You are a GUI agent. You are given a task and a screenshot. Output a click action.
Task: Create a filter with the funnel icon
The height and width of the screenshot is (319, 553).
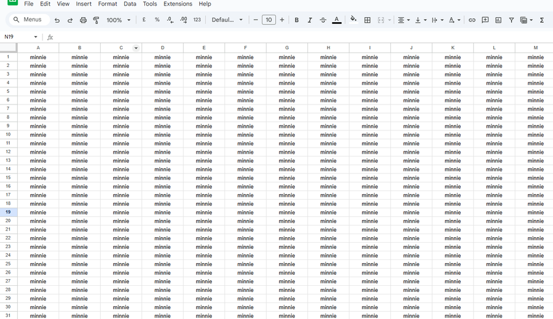tap(511, 20)
